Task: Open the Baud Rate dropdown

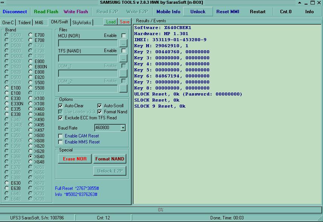Action: (123, 128)
